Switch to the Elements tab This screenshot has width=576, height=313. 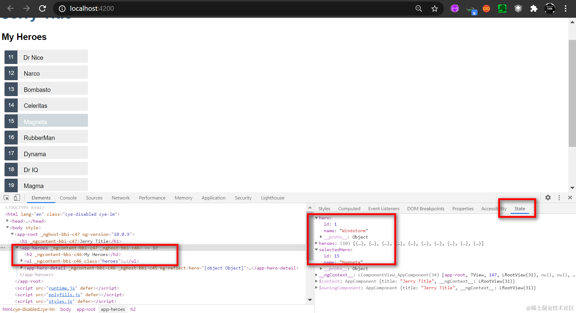point(41,198)
